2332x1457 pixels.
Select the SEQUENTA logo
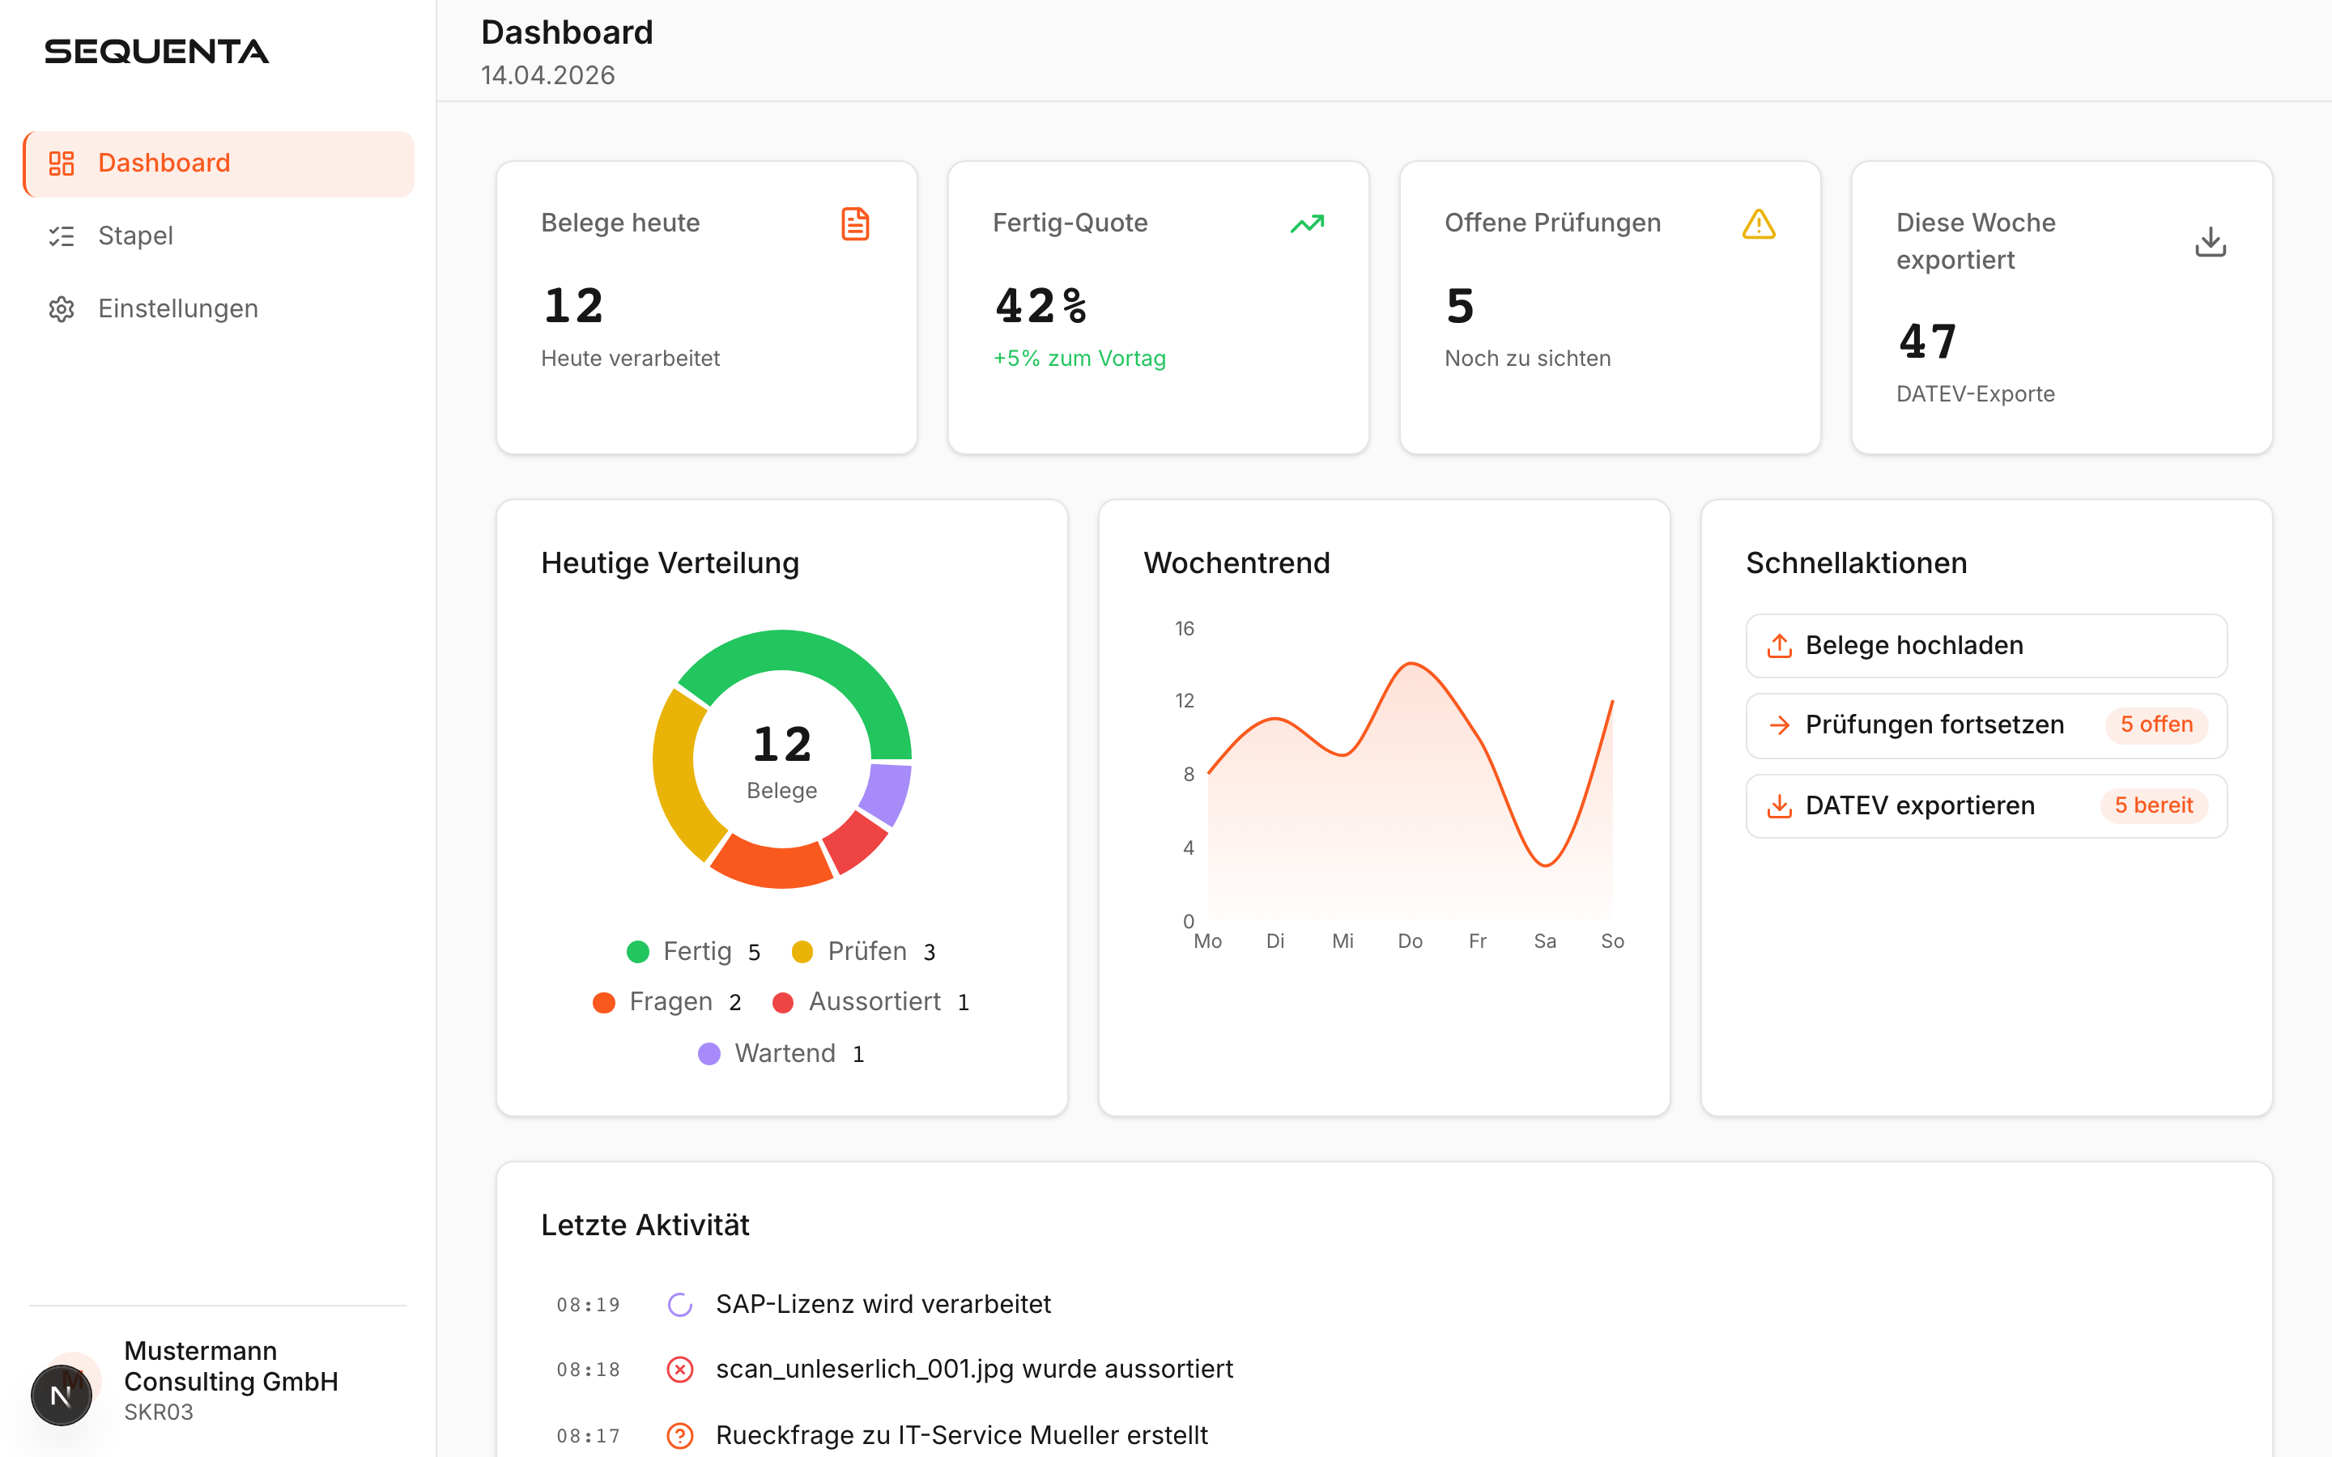[157, 51]
